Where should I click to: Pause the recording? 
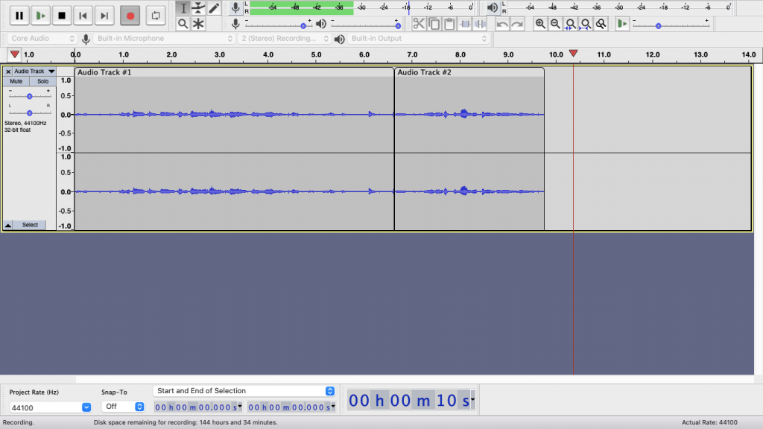tap(19, 16)
